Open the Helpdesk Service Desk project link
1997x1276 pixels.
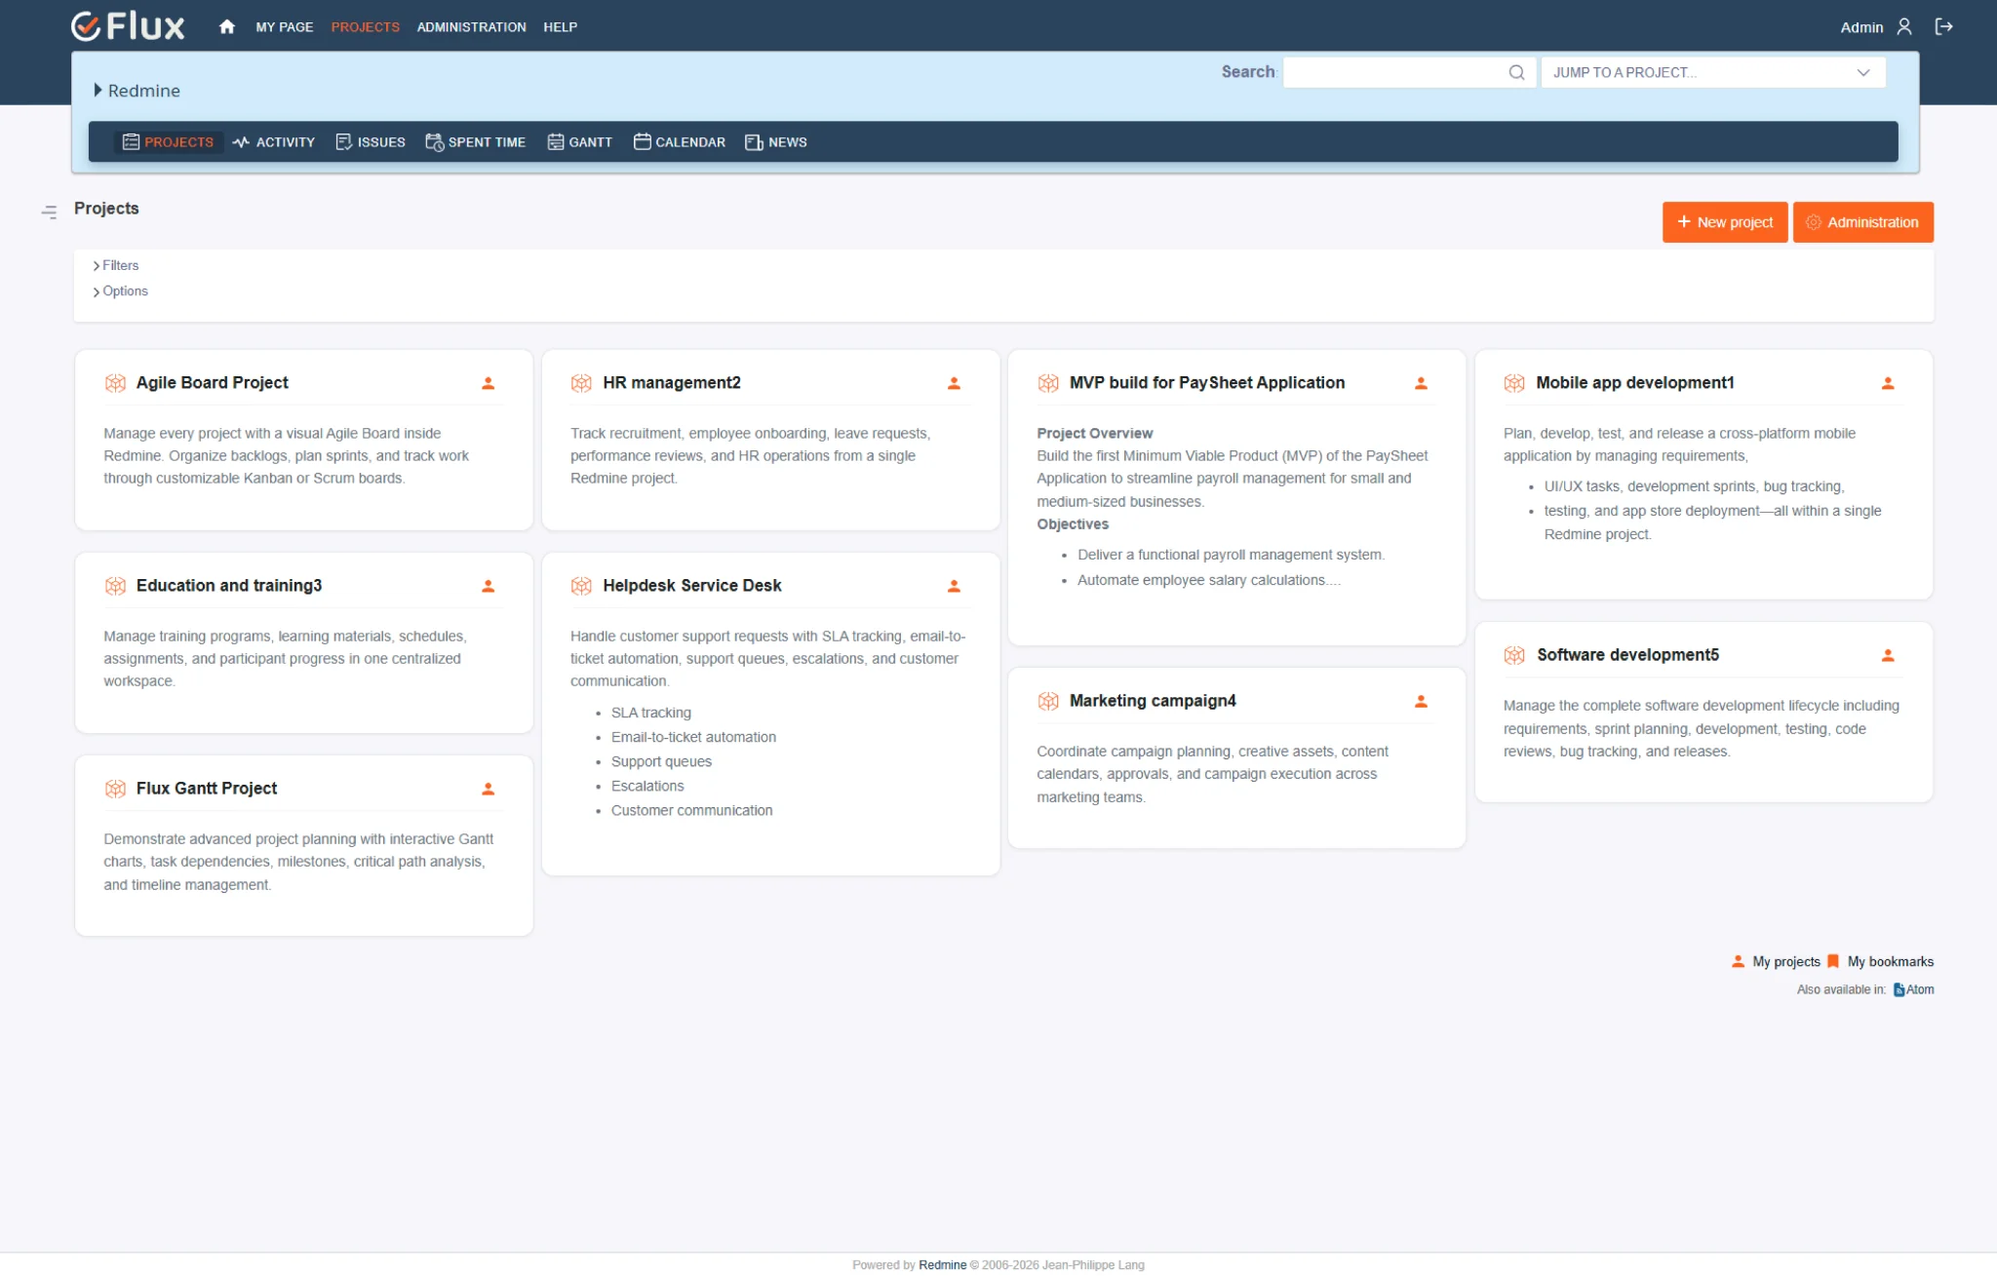click(x=691, y=586)
